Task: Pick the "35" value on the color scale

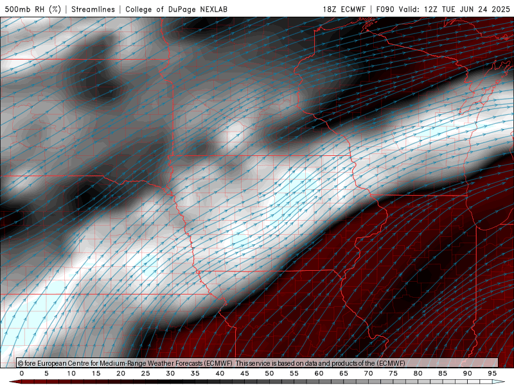Action: (195, 373)
